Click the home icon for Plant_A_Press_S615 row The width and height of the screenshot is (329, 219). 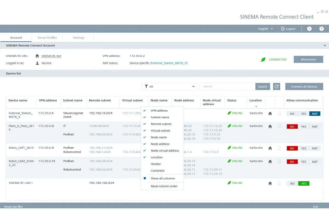click(x=270, y=126)
